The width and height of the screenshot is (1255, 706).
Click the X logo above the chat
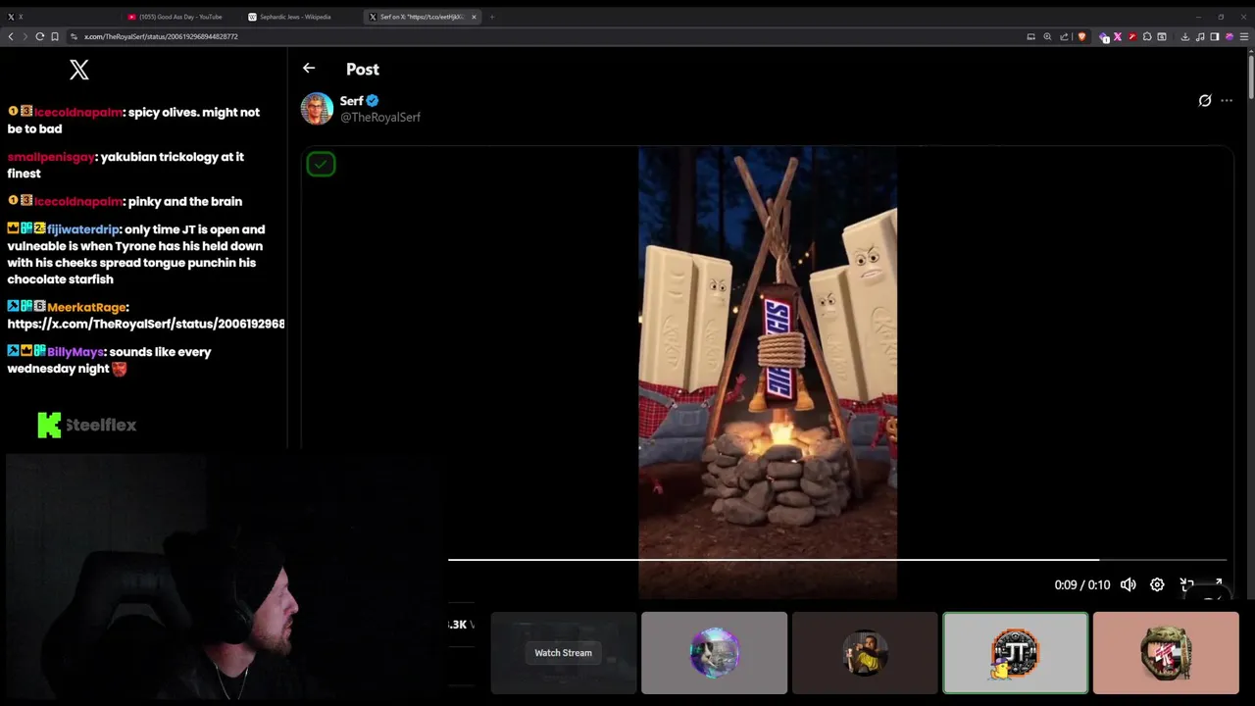pyautogui.click(x=79, y=70)
